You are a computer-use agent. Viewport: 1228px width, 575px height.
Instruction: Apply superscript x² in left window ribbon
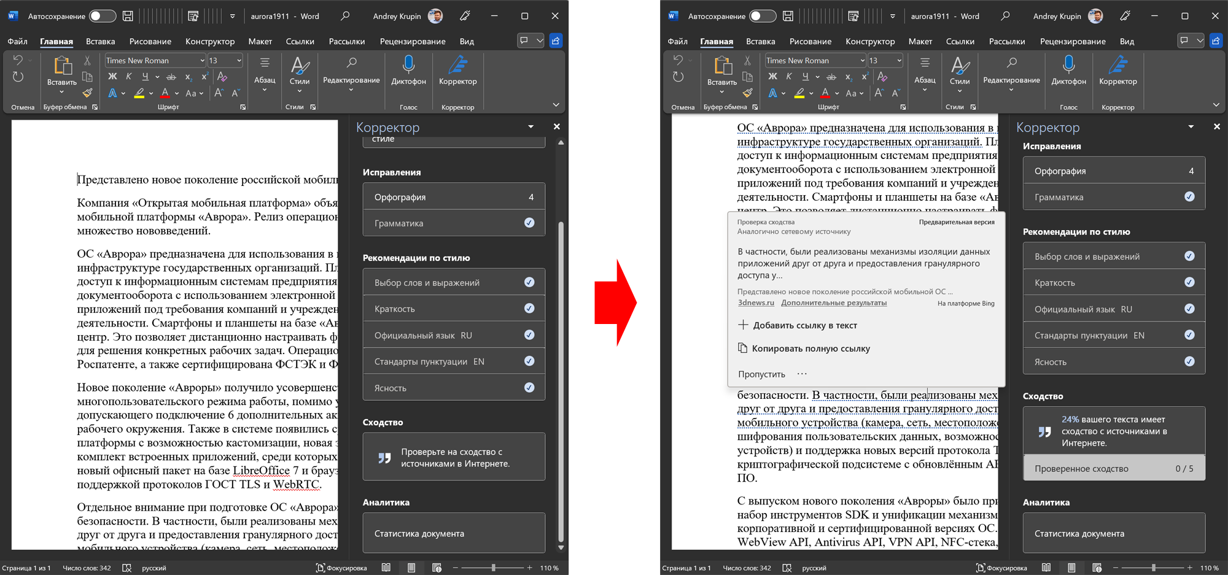(204, 77)
